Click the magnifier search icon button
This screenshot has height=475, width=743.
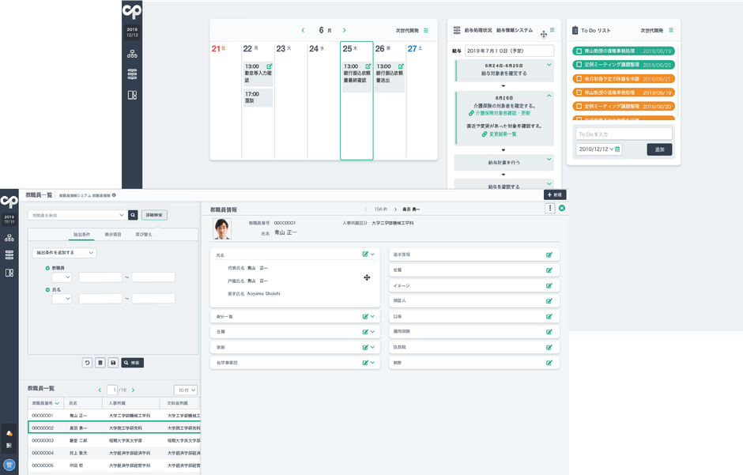[133, 215]
